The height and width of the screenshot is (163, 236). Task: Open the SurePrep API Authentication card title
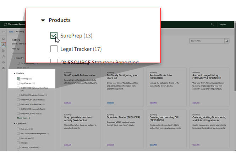[x=80, y=75]
